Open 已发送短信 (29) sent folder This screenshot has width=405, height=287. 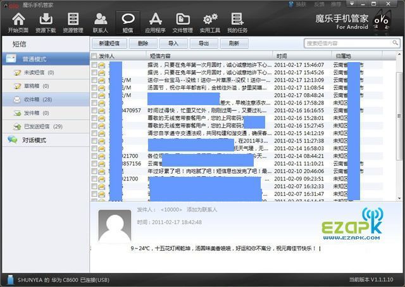coord(46,127)
